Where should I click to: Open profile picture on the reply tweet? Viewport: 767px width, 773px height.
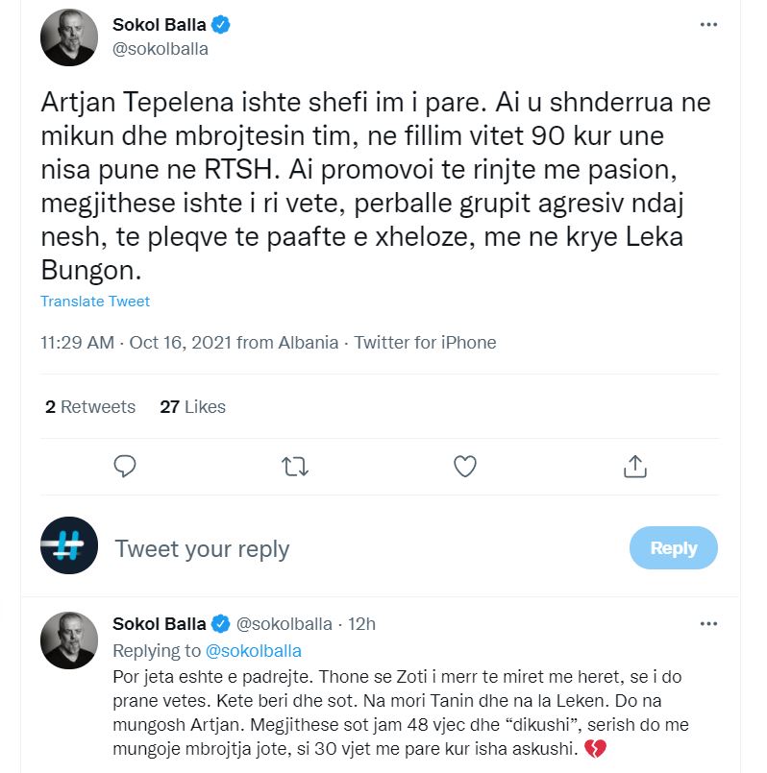pyautogui.click(x=69, y=640)
